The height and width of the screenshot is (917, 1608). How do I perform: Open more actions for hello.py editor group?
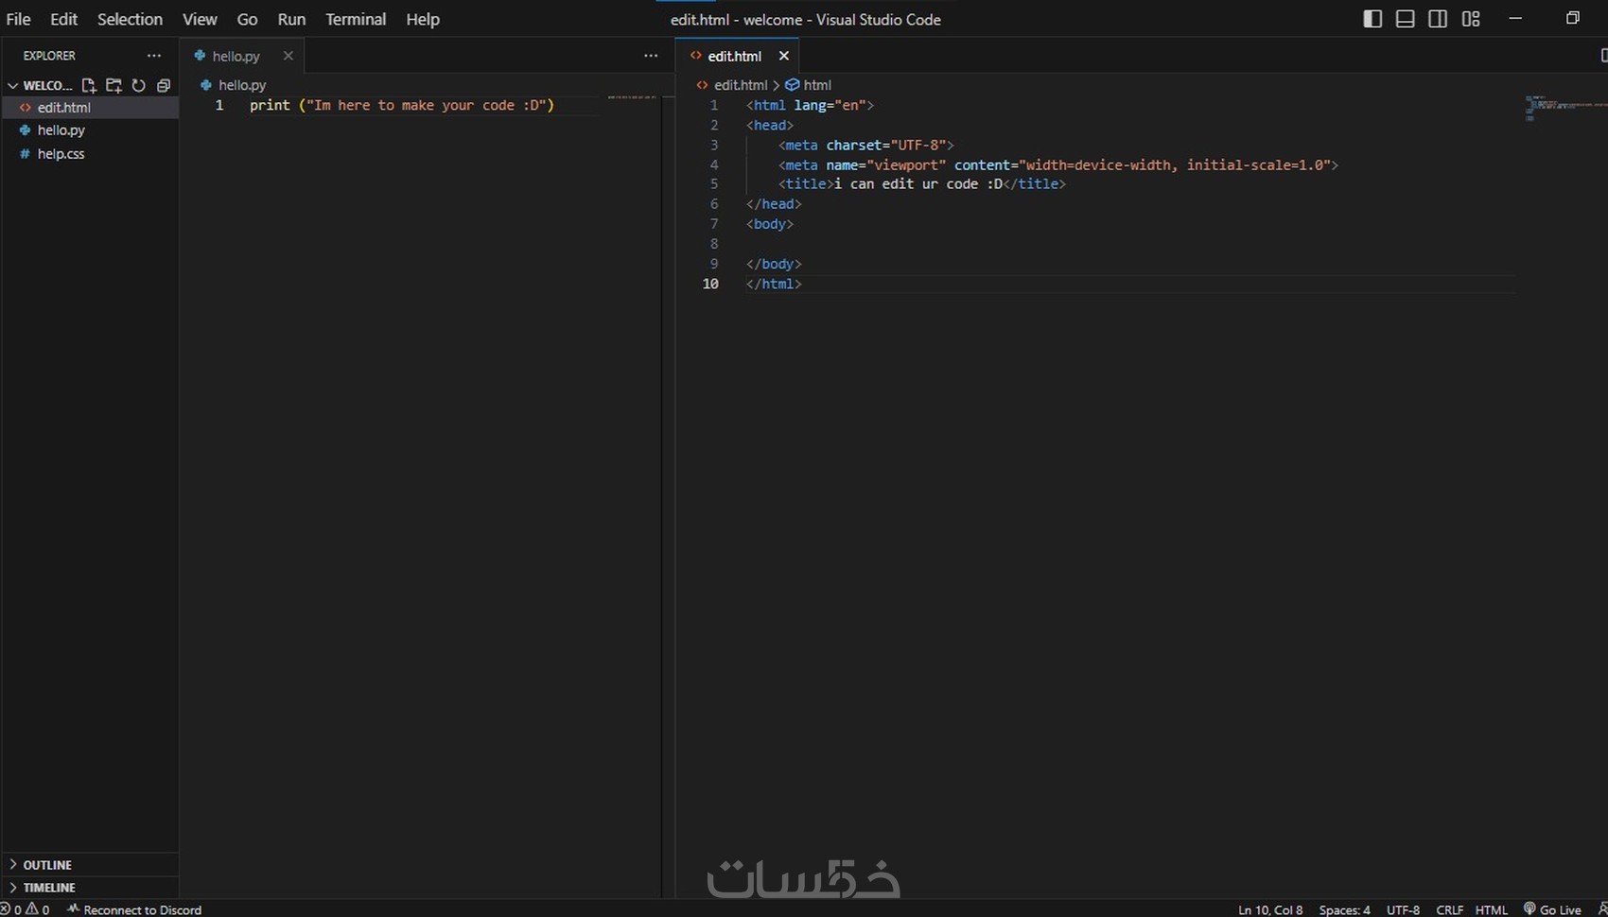click(651, 56)
